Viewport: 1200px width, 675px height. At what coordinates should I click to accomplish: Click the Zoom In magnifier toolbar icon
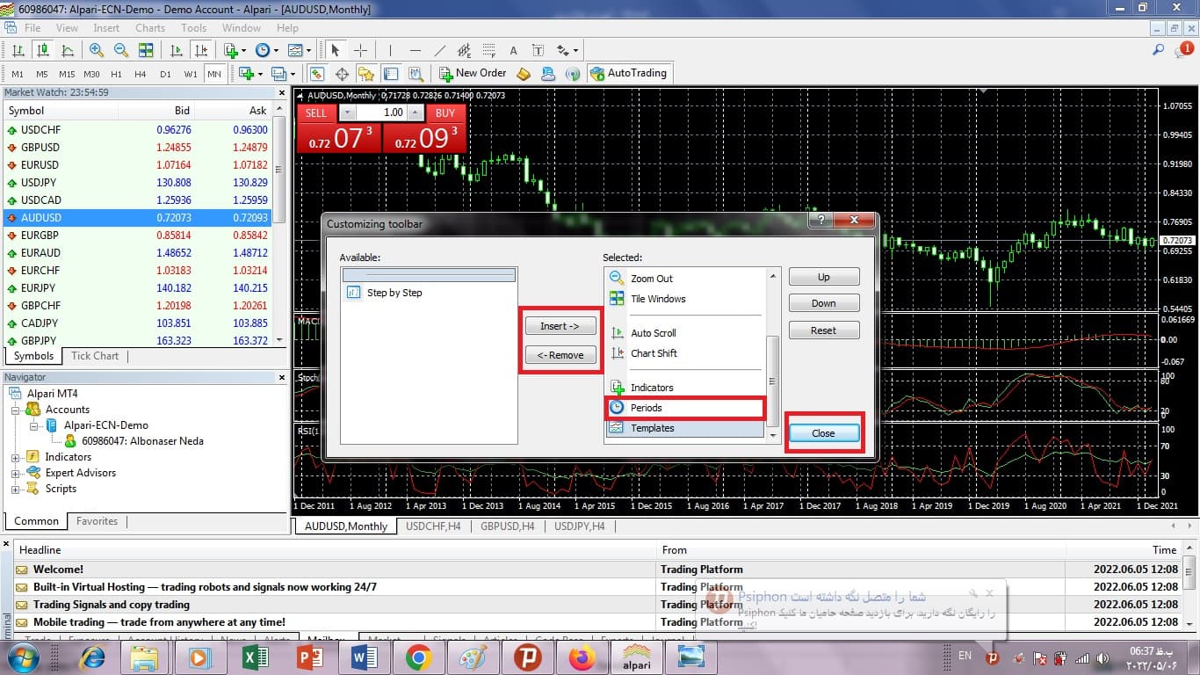(x=97, y=50)
